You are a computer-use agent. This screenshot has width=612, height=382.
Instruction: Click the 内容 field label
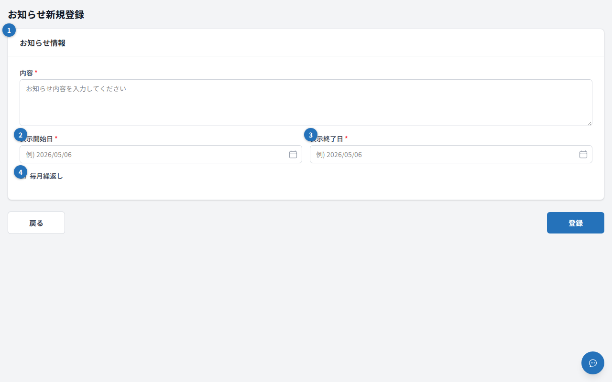tap(26, 73)
